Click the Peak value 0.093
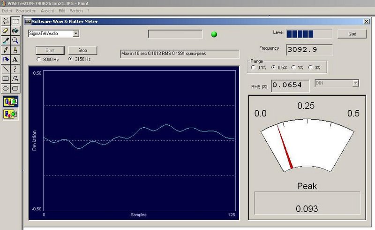 307,209
